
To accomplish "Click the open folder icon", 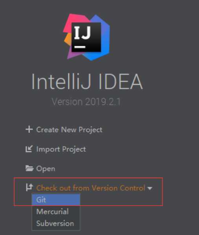I will (29, 168).
